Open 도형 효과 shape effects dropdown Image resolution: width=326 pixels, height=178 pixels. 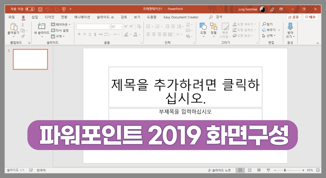[x=243, y=36]
